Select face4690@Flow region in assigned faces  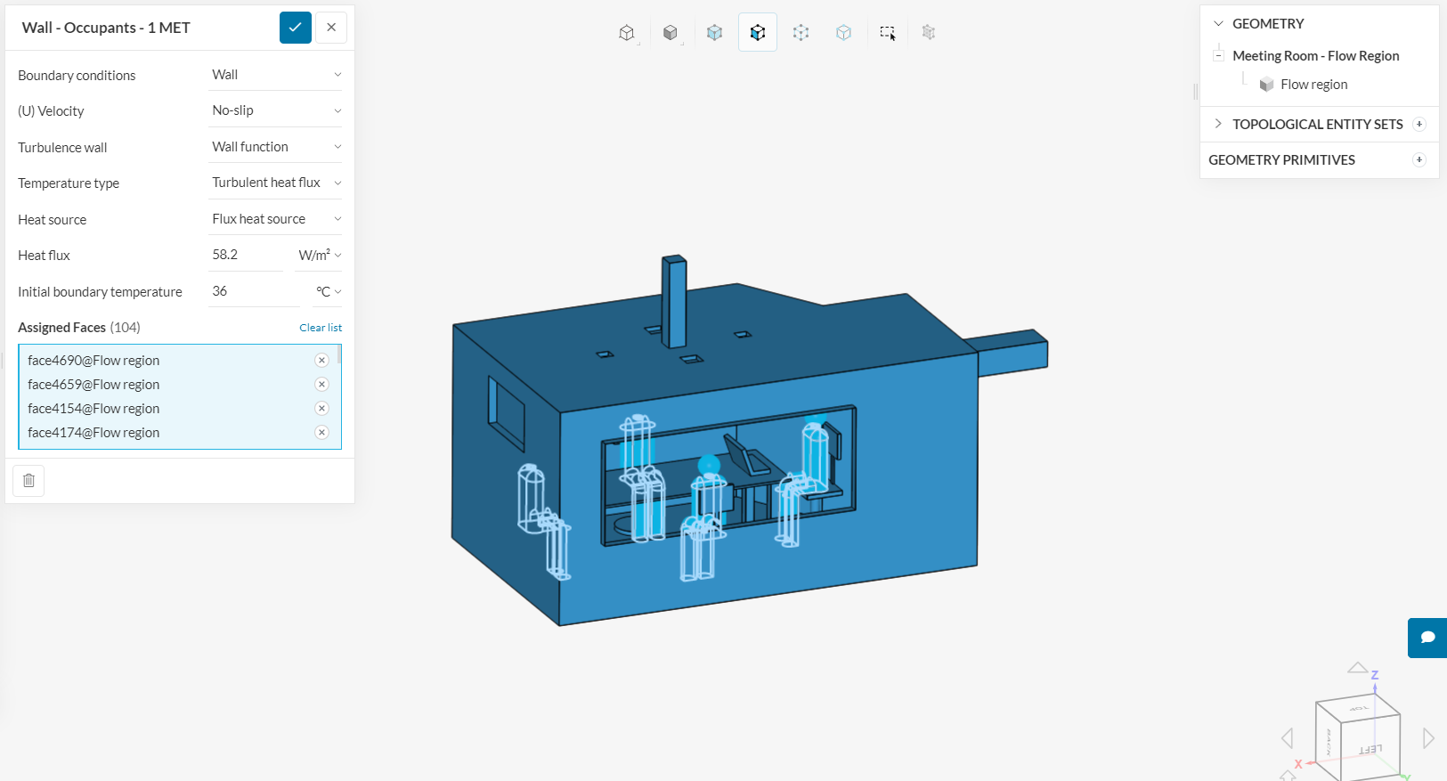pyautogui.click(x=93, y=361)
